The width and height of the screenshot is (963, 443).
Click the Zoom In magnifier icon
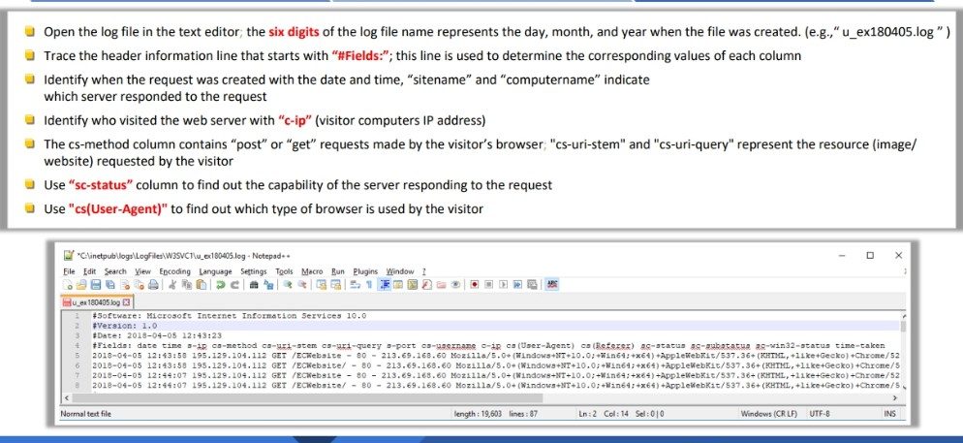tap(288, 284)
